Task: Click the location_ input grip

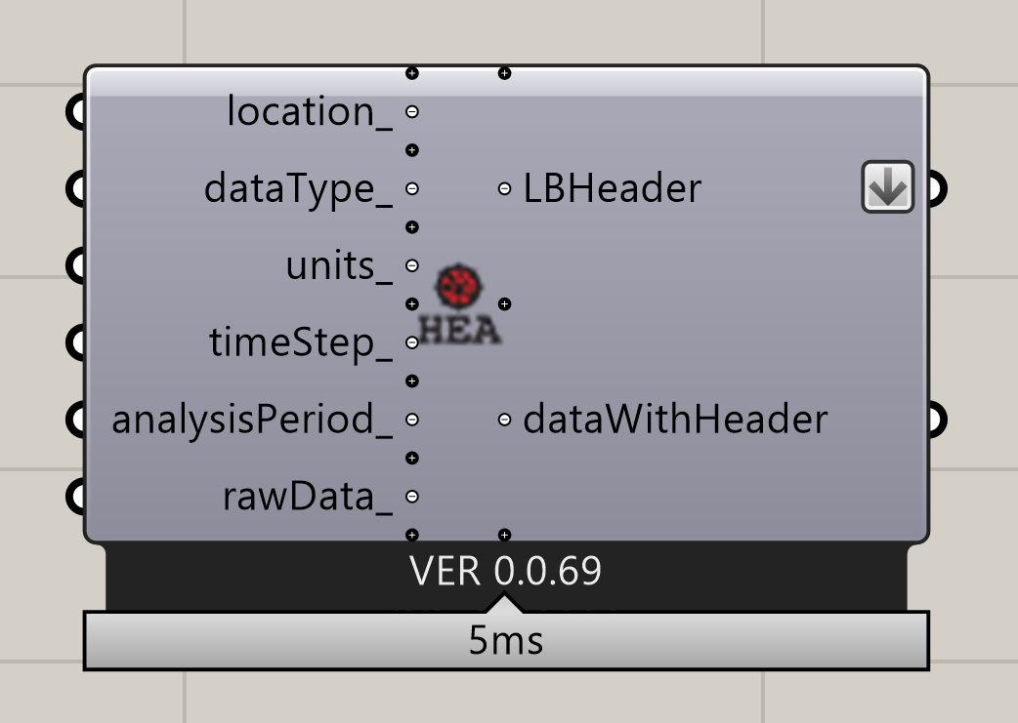Action: 76,111
